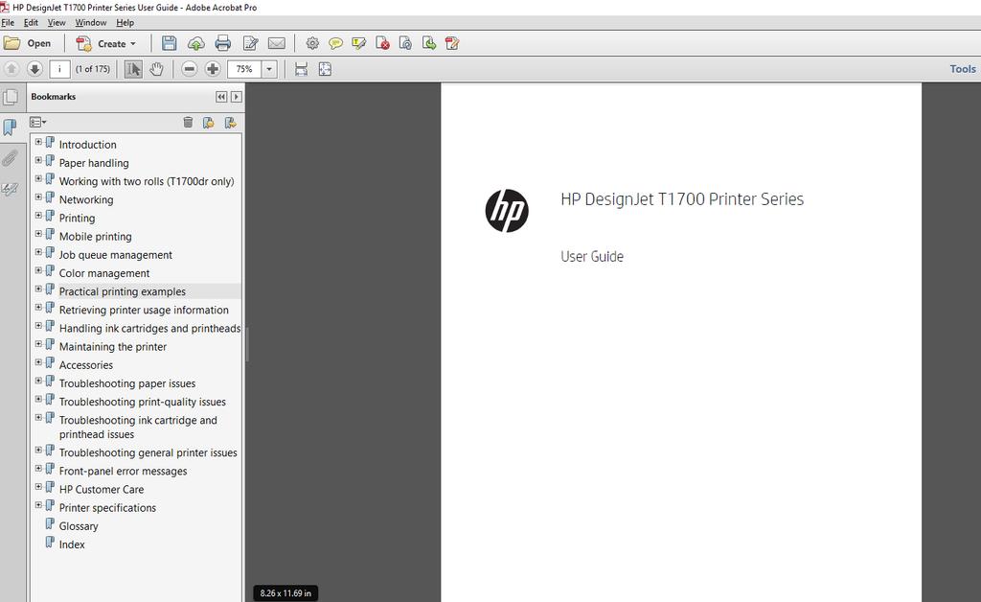The height and width of the screenshot is (602, 981).
Task: Click the single right-arrow button in Bookmarks header
Action: click(236, 97)
